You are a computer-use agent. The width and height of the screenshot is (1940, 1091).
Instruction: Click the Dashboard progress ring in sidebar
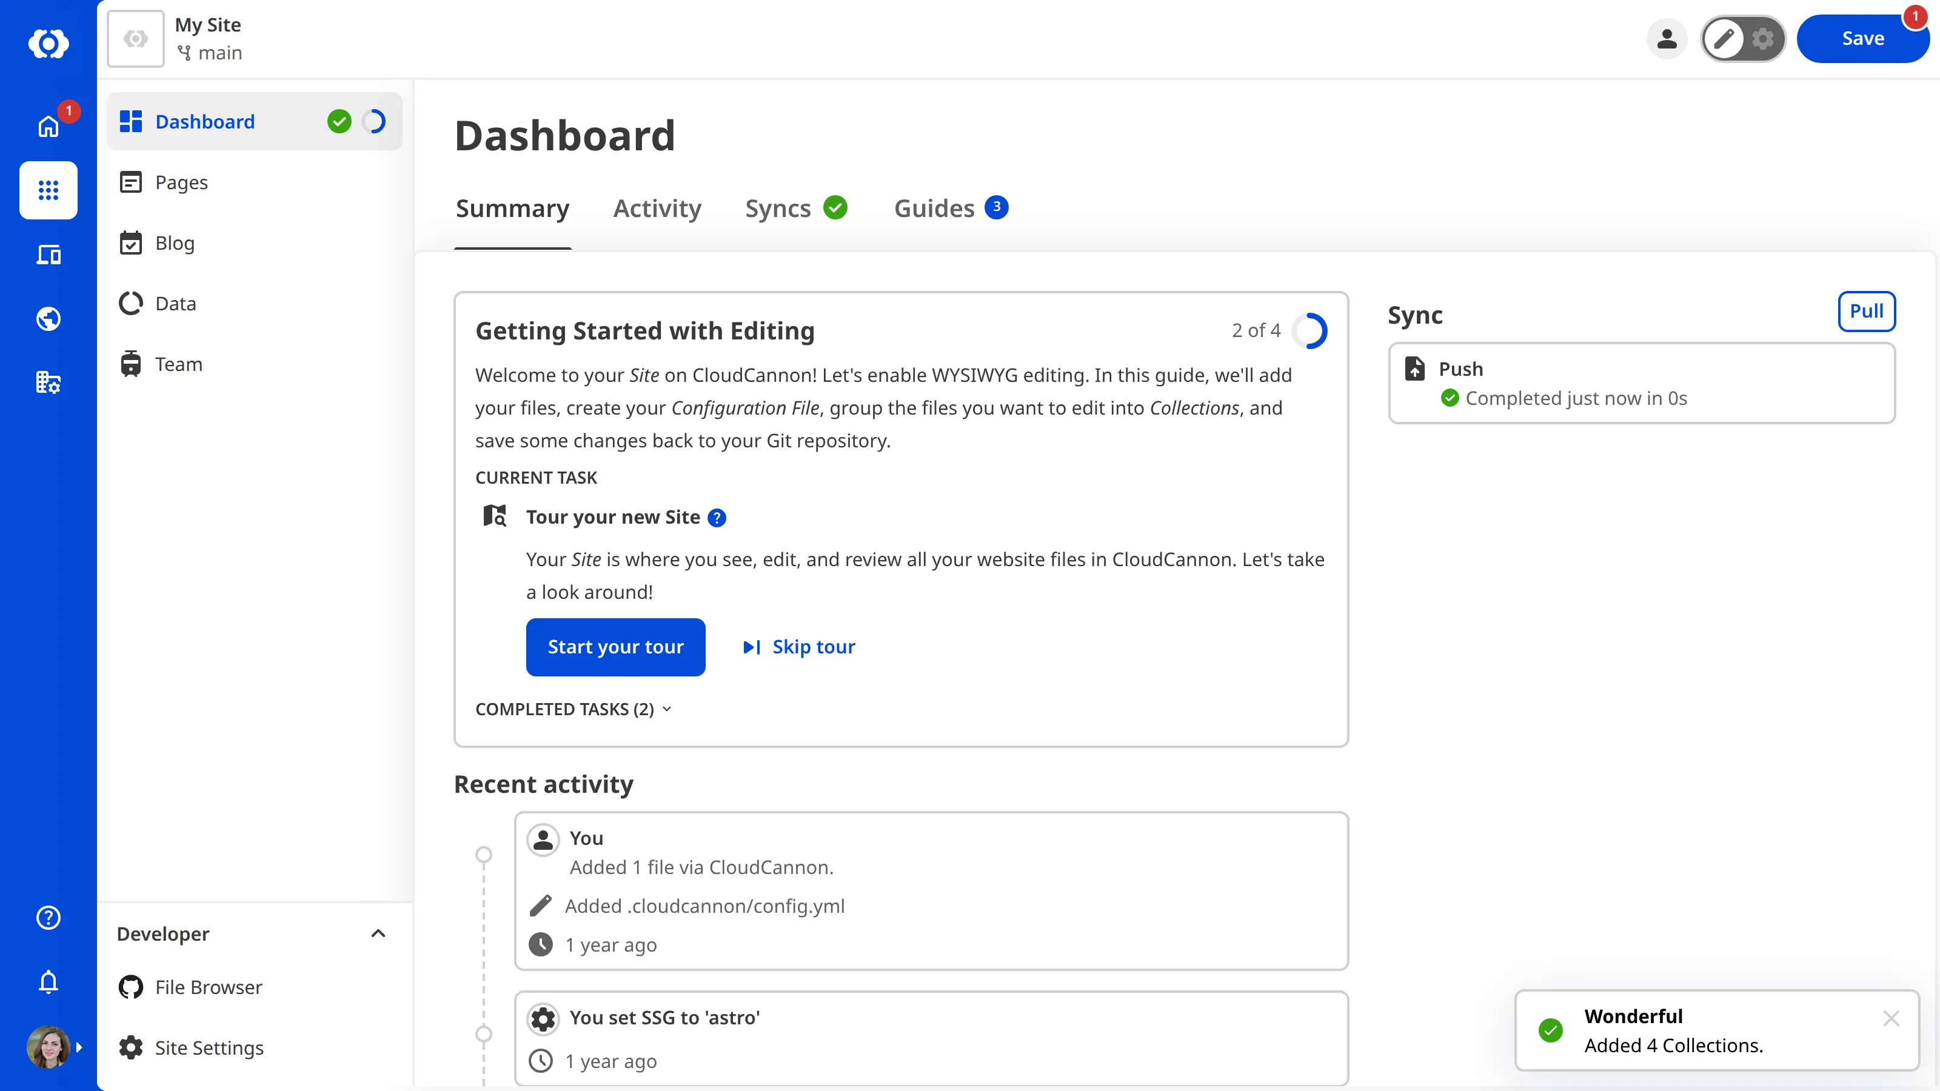[x=374, y=121]
